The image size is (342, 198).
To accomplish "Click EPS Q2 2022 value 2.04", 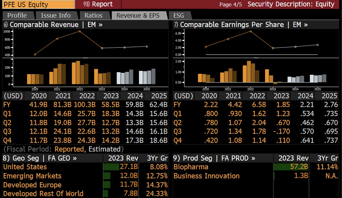I will point(259,123).
